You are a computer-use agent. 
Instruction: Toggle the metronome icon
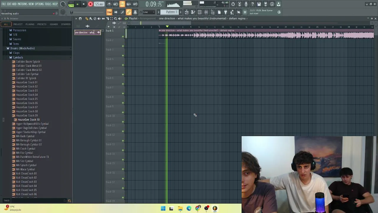[109, 4]
